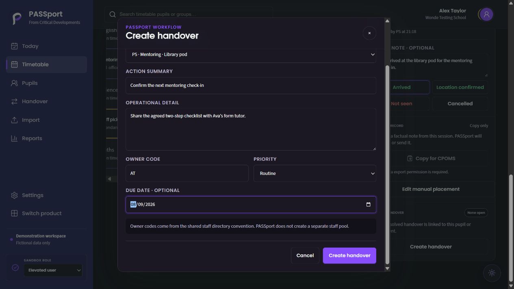Close the Create handover dialog

pyautogui.click(x=369, y=33)
